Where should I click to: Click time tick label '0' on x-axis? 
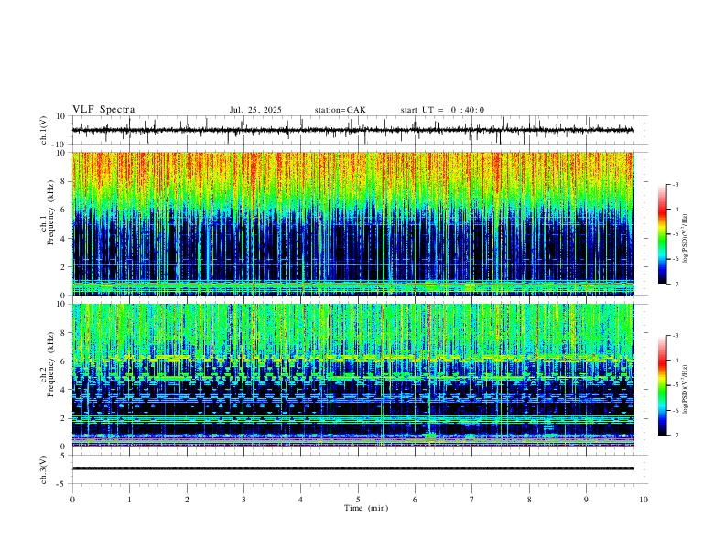pyautogui.click(x=72, y=500)
